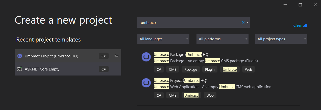
Task: Click the Recent project templates heading
Action: [48, 40]
